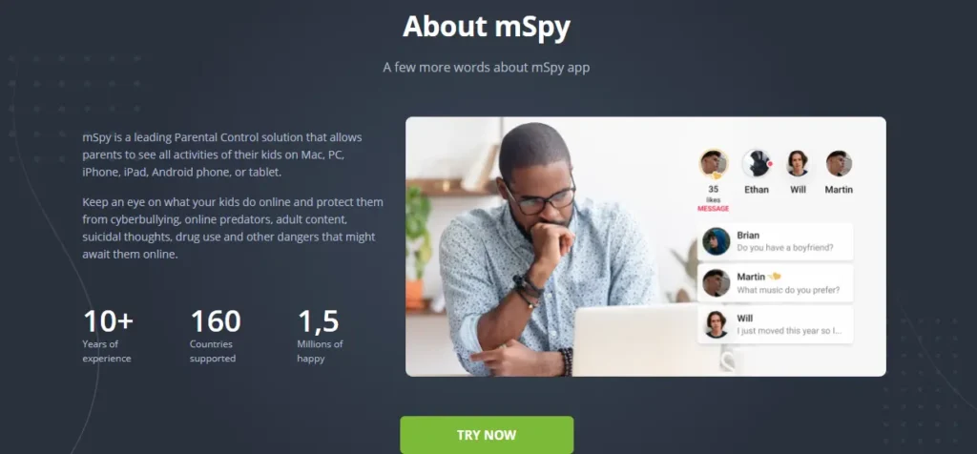Click the subtitle about mSpy app

click(x=487, y=68)
